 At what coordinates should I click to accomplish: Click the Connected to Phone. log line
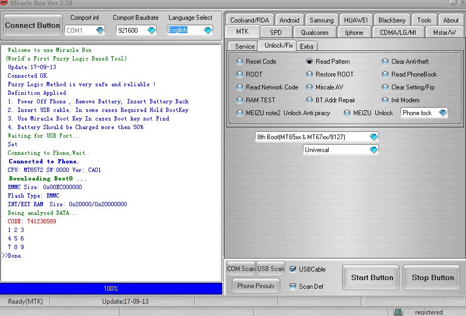[43, 162]
